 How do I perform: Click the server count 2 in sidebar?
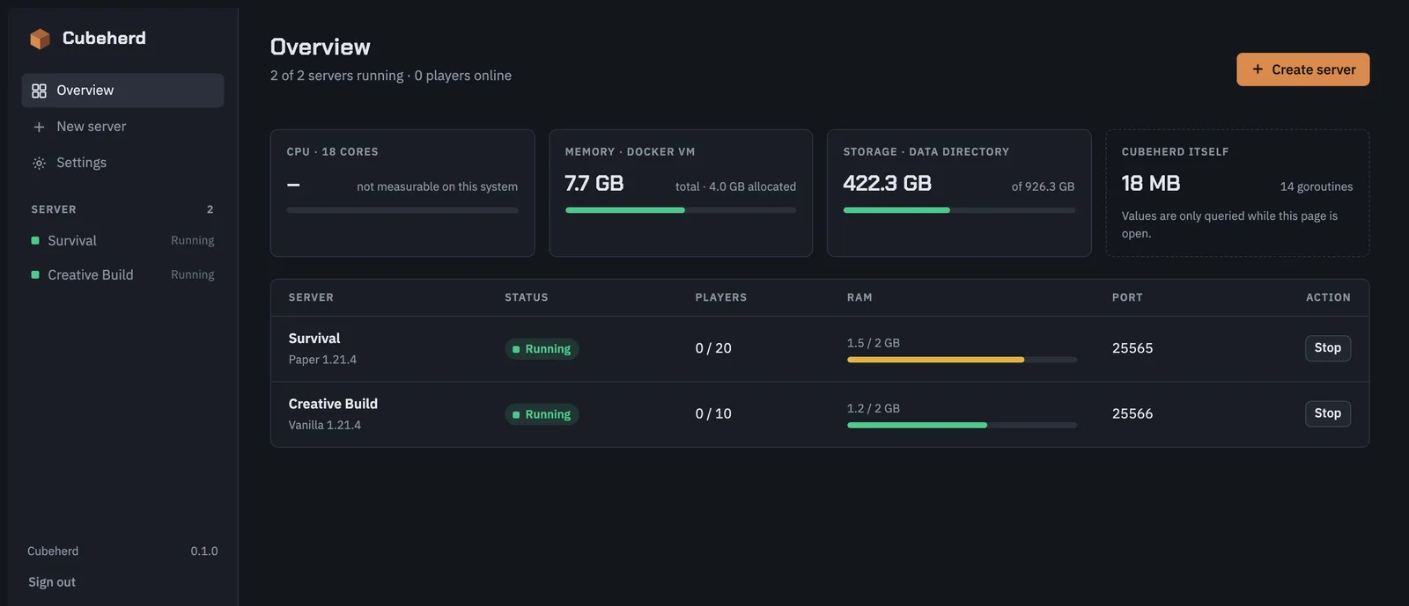point(210,209)
